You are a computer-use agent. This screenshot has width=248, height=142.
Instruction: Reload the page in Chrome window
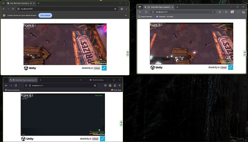coord(13,9)
